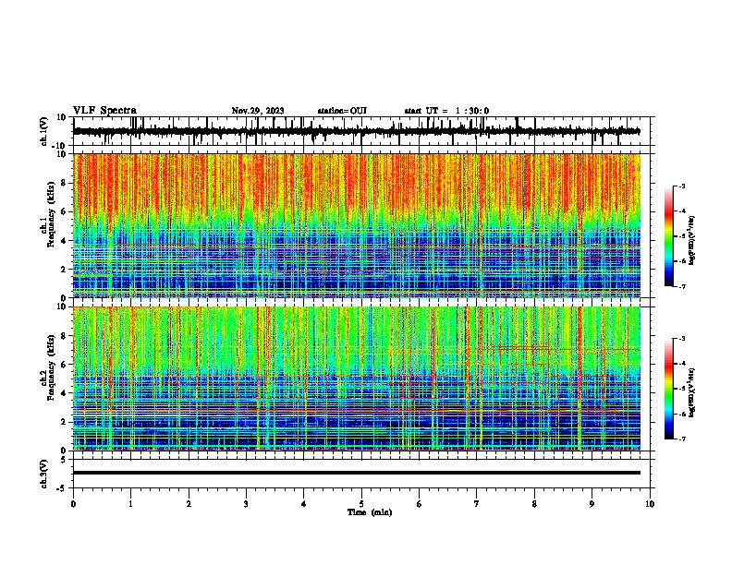The width and height of the screenshot is (732, 565).
Task: Select the date label "Nov.29, 2023"
Action: point(258,111)
